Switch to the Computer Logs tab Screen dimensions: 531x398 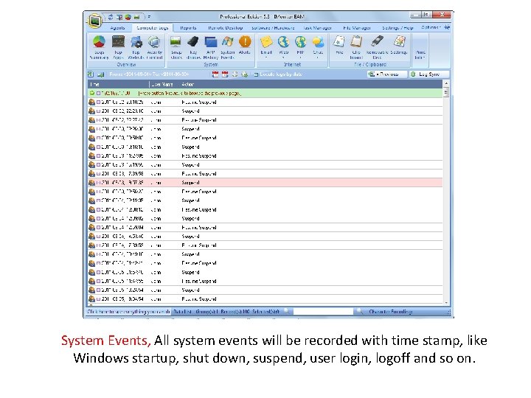point(153,28)
